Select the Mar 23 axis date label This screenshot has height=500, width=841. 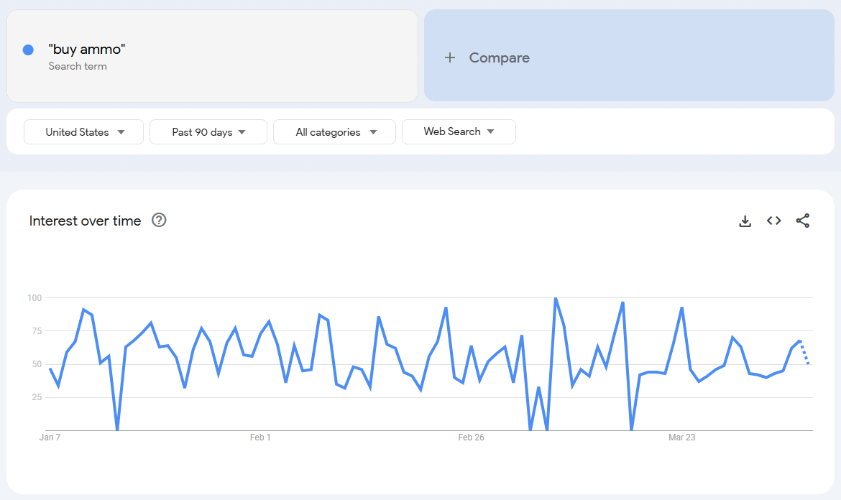[x=681, y=437]
